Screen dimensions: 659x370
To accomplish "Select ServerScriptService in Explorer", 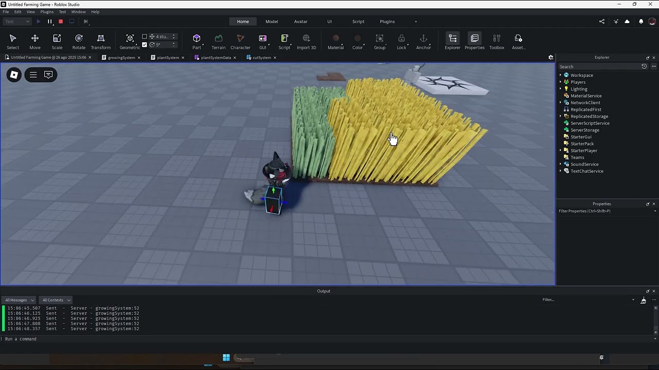I will [590, 123].
